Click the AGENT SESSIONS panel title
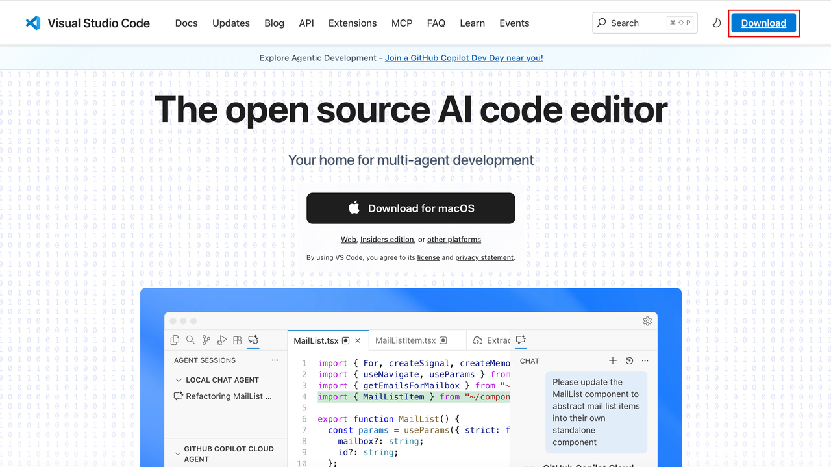Viewport: 831px width, 467px height. click(x=205, y=360)
